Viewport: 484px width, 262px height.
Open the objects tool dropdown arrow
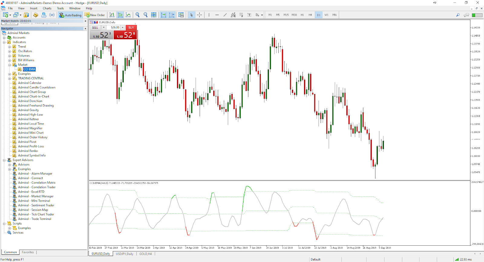tap(262, 15)
